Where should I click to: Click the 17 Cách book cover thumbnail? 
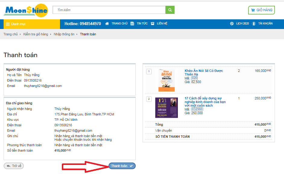point(166,108)
